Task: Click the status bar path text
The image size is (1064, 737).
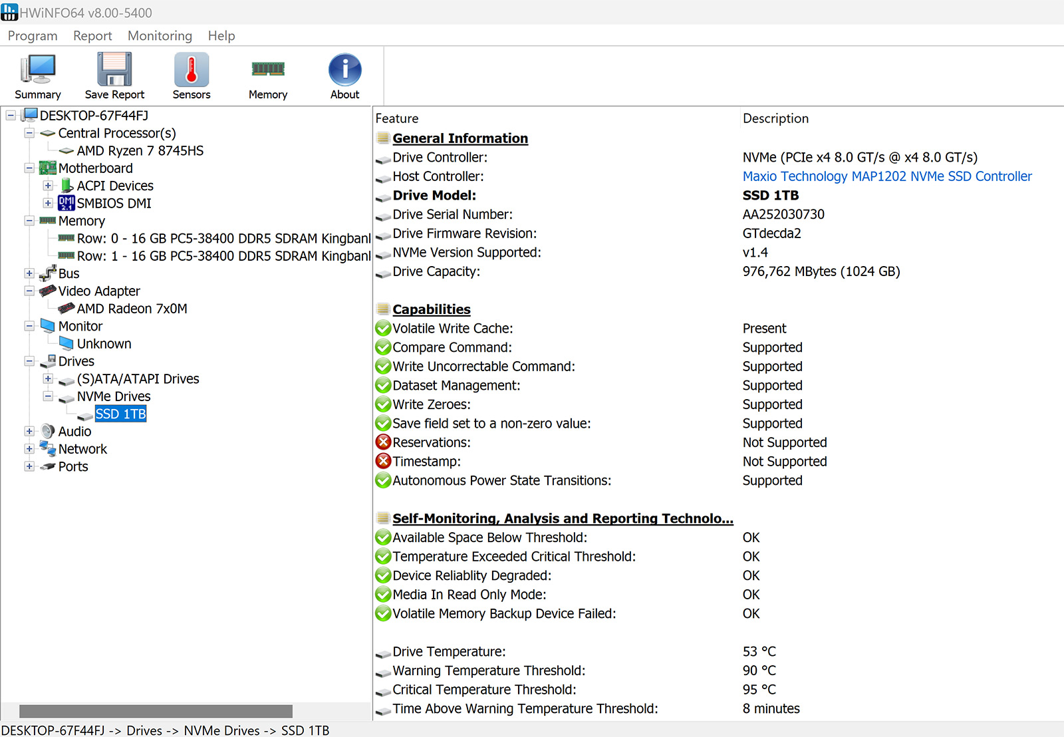Action: point(165,730)
